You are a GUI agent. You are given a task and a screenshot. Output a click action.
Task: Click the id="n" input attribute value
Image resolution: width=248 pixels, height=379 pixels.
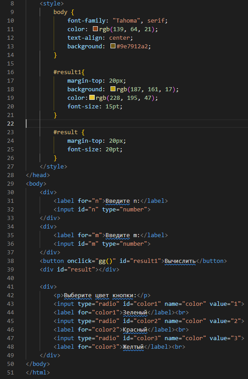(x=88, y=209)
